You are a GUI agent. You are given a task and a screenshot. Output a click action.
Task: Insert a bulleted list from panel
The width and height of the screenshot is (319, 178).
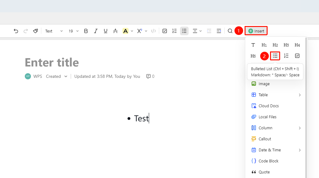pos(275,56)
